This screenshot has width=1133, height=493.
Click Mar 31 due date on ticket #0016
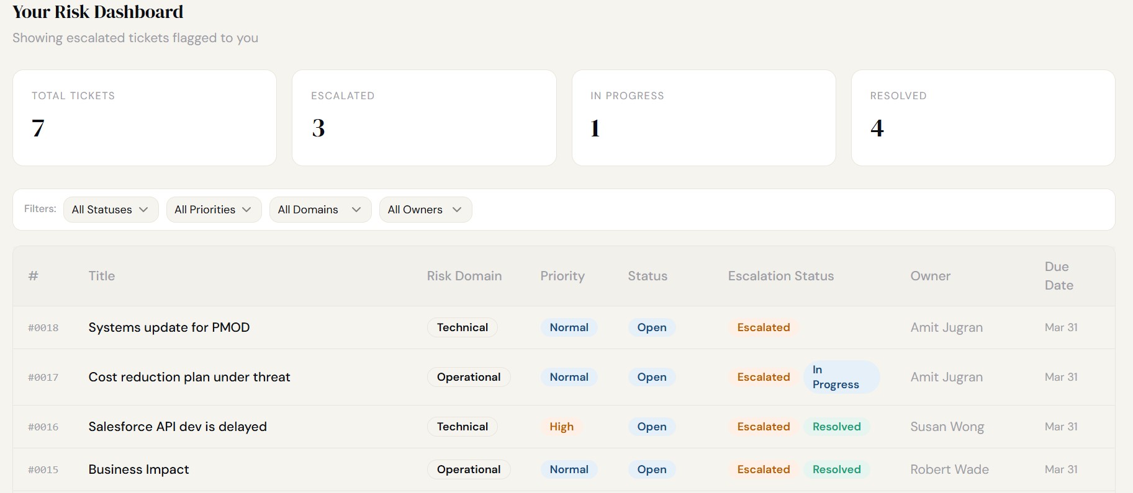[x=1061, y=427]
